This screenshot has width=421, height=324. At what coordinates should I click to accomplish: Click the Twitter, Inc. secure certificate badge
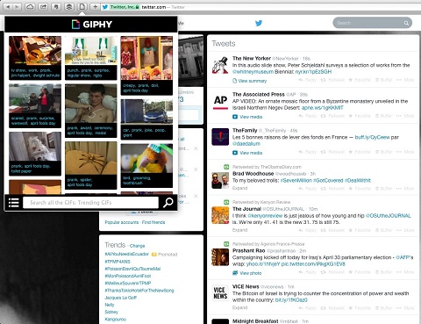[125, 7]
